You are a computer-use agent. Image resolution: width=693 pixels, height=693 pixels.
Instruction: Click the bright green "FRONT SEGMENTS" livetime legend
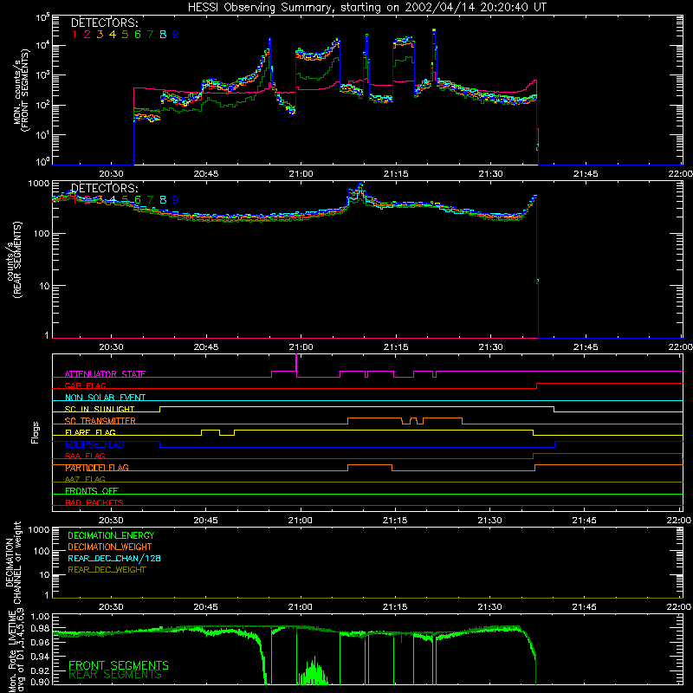[119, 665]
